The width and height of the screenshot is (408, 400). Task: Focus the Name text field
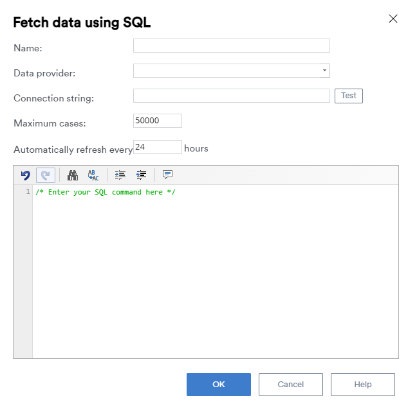pos(232,46)
